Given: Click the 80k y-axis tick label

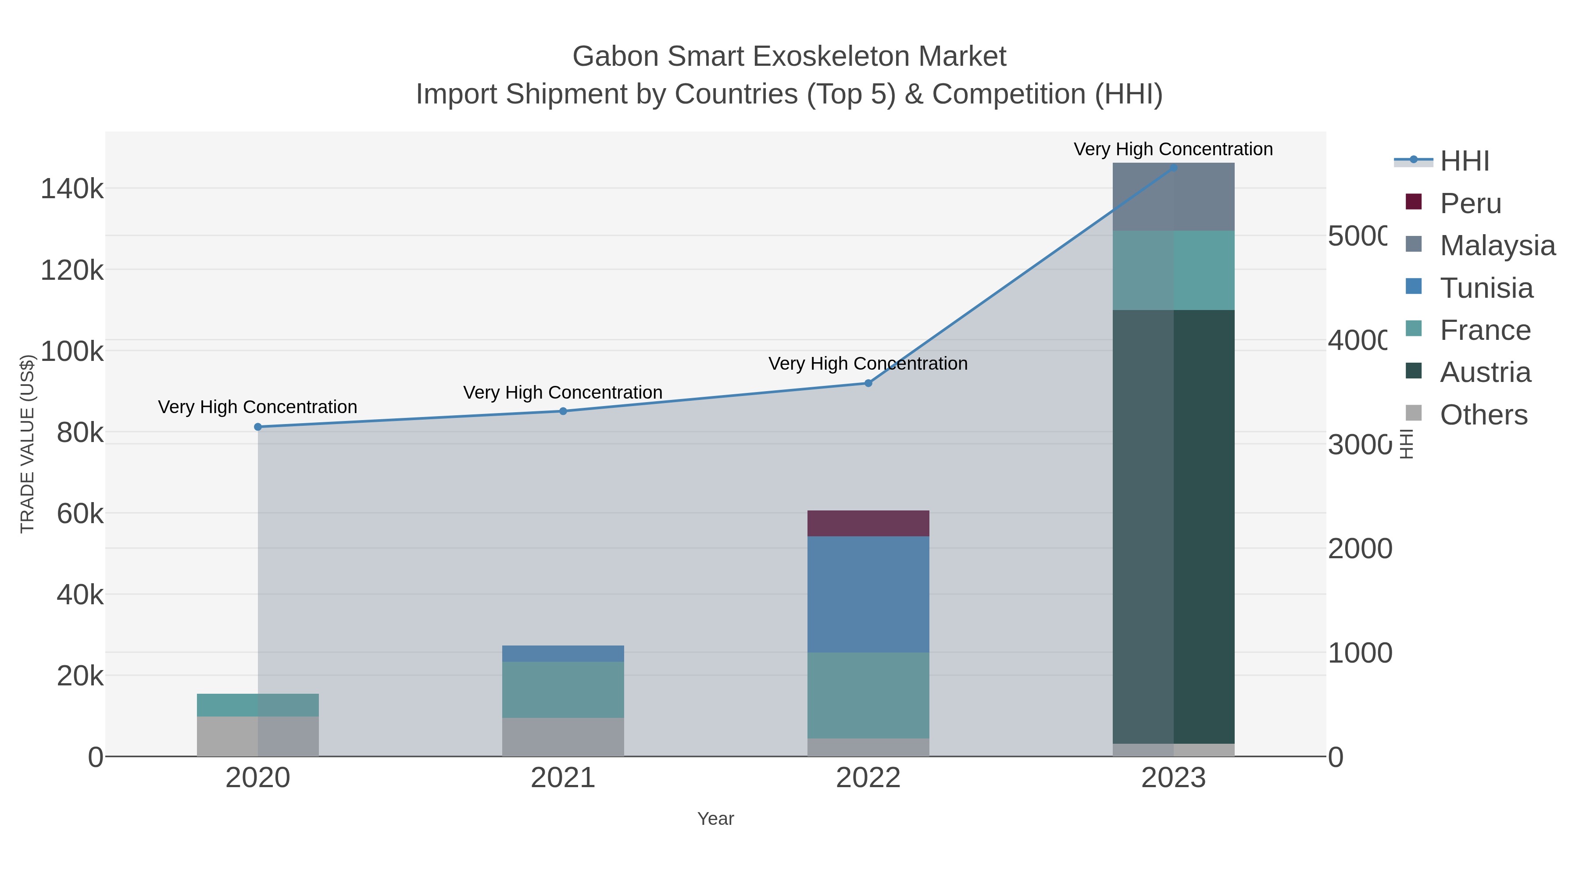Looking at the screenshot, I should 80,433.
